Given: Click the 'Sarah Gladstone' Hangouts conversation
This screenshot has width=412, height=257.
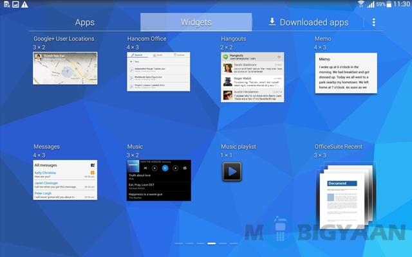Looking at the screenshot, I should [252, 68].
